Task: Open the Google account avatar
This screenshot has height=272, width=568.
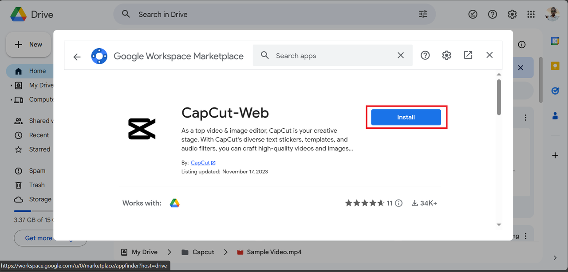Action: tap(553, 14)
